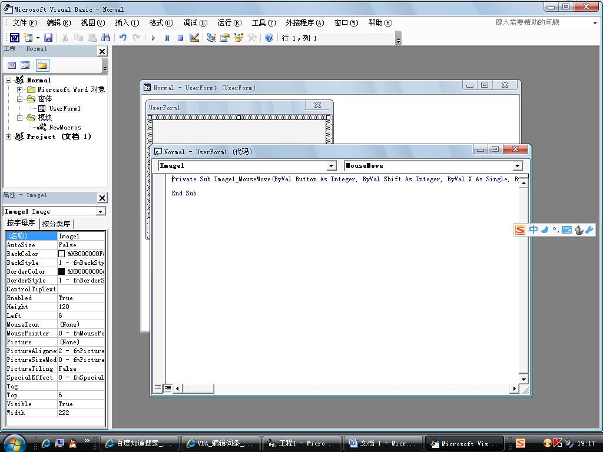Open the 调试(D) menu

196,23
